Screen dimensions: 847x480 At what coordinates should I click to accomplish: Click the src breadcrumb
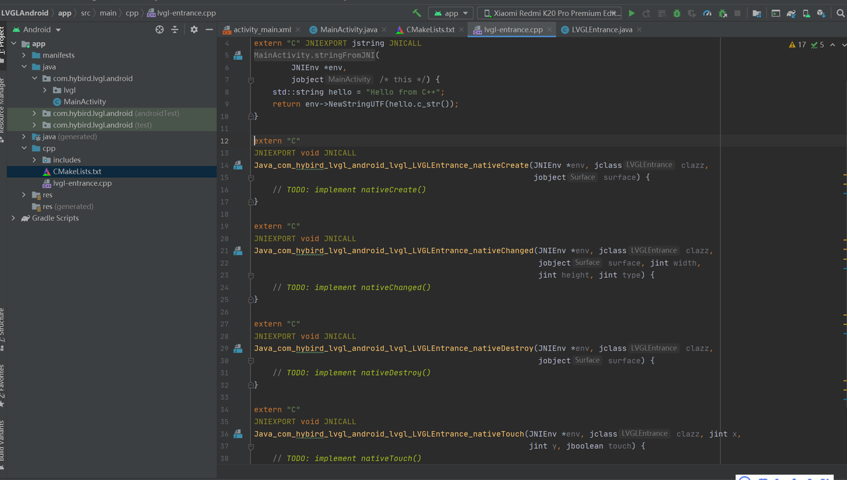tap(85, 13)
